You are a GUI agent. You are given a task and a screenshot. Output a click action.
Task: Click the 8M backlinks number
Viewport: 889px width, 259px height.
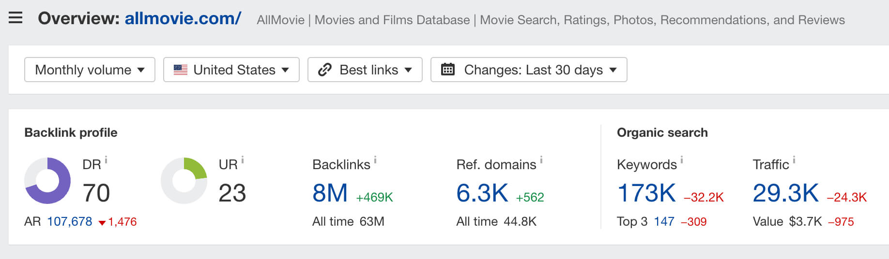pos(330,193)
